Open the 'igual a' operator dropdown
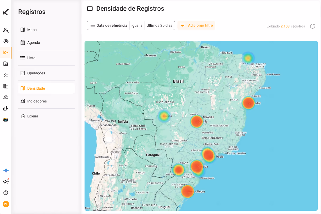The image size is (321, 214). click(137, 25)
